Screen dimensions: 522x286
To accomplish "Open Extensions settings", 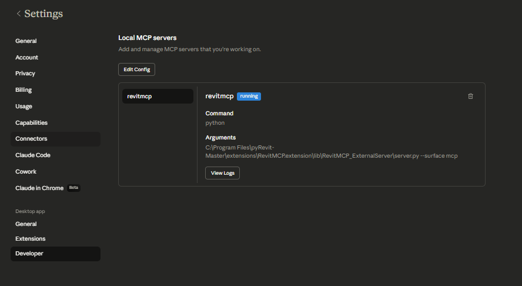I will 31,239.
